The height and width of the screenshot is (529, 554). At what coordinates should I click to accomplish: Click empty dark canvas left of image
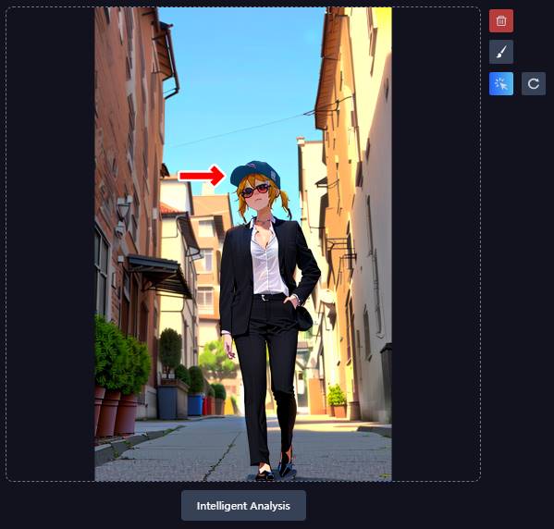click(50, 244)
